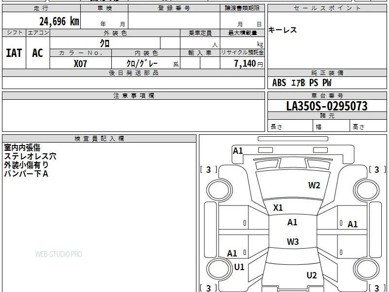Click the X1 mark on the windshield
The width and height of the screenshot is (389, 292).
tap(278, 208)
